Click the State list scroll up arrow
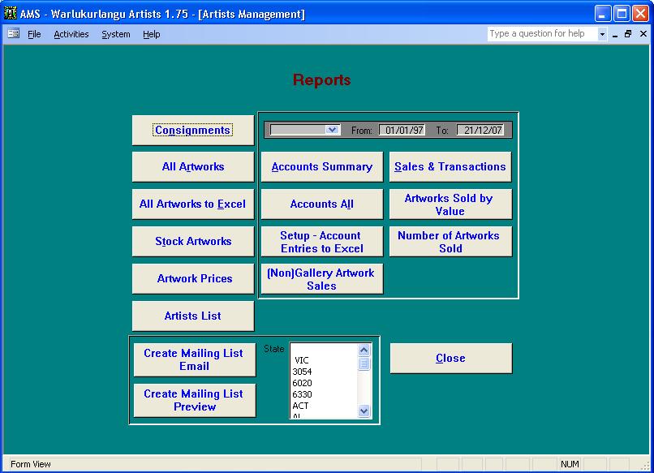The image size is (654, 473). coord(364,350)
